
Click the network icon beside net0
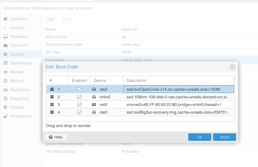click(94, 105)
